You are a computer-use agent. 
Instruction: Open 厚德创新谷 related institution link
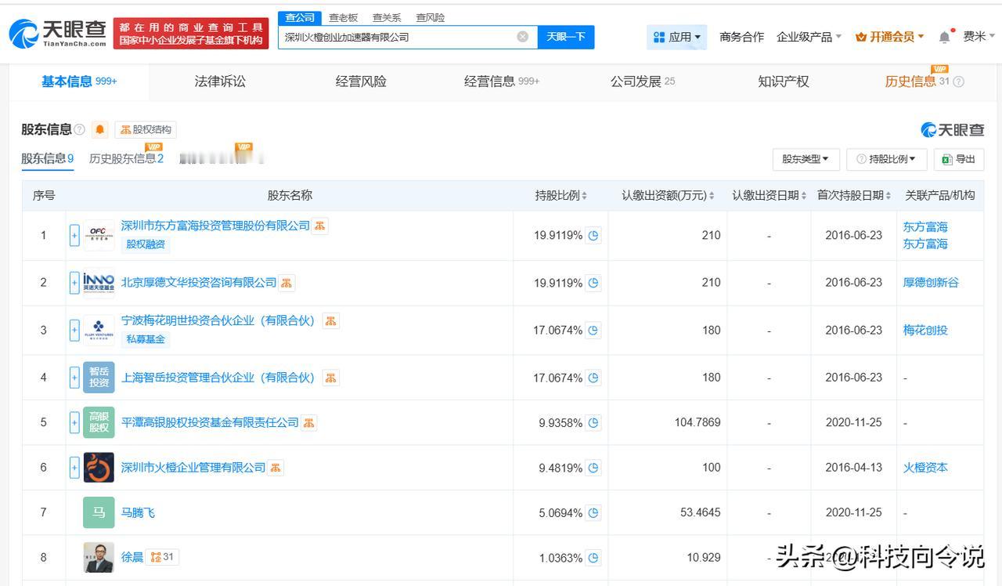931,283
